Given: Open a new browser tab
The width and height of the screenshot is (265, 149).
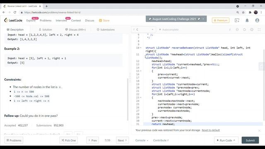Looking at the screenshot, I should click(x=46, y=6).
